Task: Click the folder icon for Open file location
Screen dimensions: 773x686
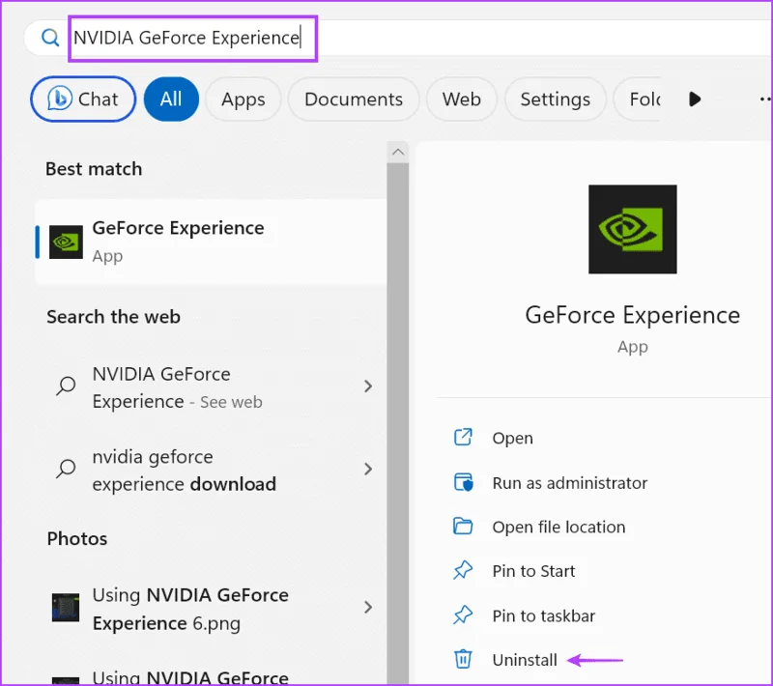Action: click(463, 527)
